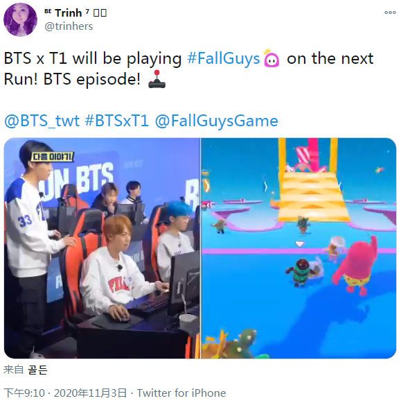Click the joystick emoji after the tweet text
401x403 pixels.
point(157,79)
